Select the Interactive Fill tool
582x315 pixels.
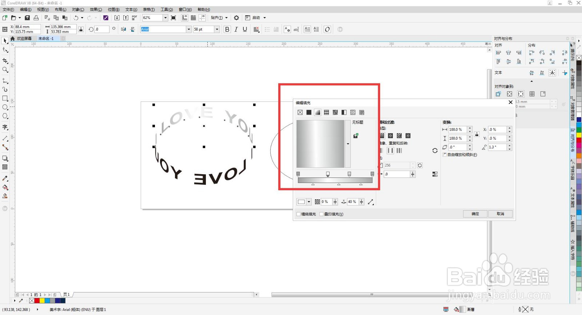pos(5,187)
